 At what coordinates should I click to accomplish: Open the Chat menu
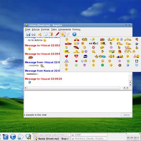27,30
